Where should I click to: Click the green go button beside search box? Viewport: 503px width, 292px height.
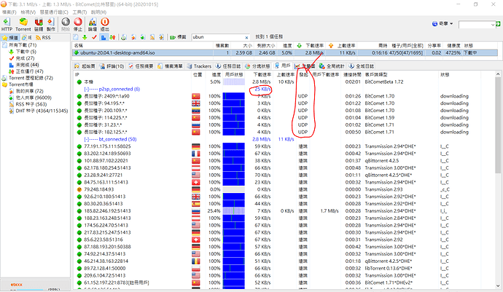pos(498,24)
